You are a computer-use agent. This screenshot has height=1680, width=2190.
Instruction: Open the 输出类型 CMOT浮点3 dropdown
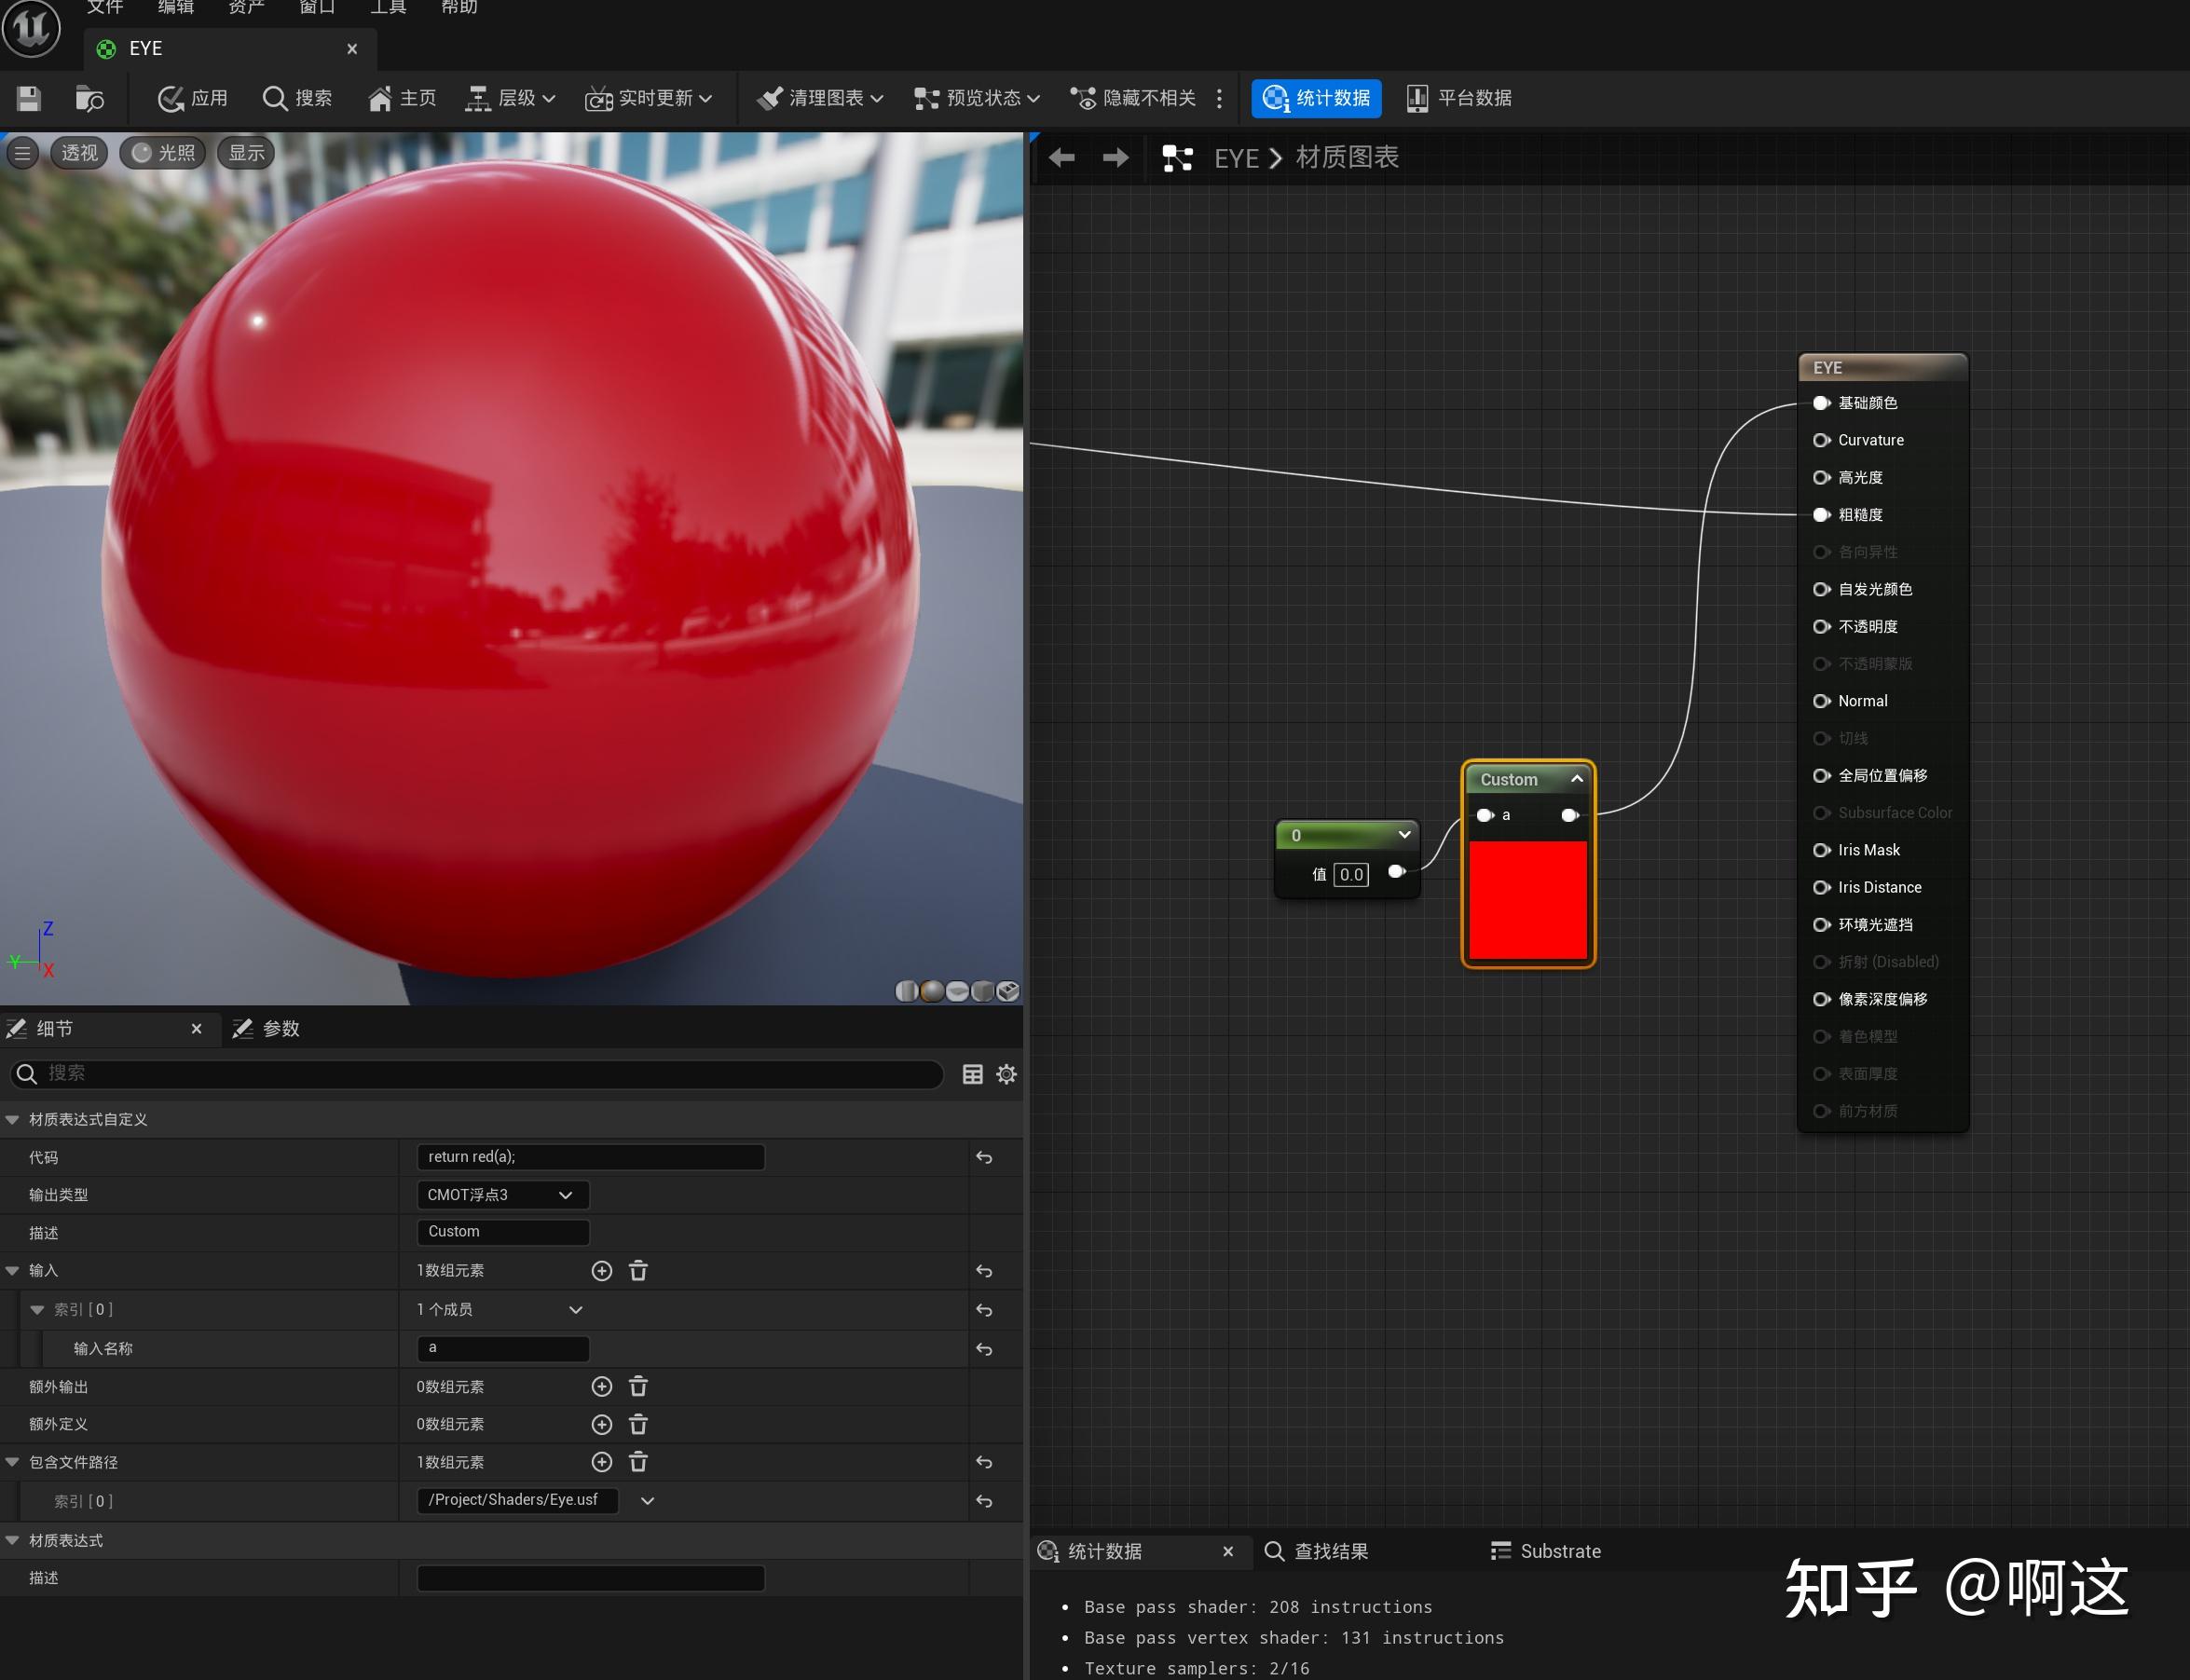tap(502, 1194)
